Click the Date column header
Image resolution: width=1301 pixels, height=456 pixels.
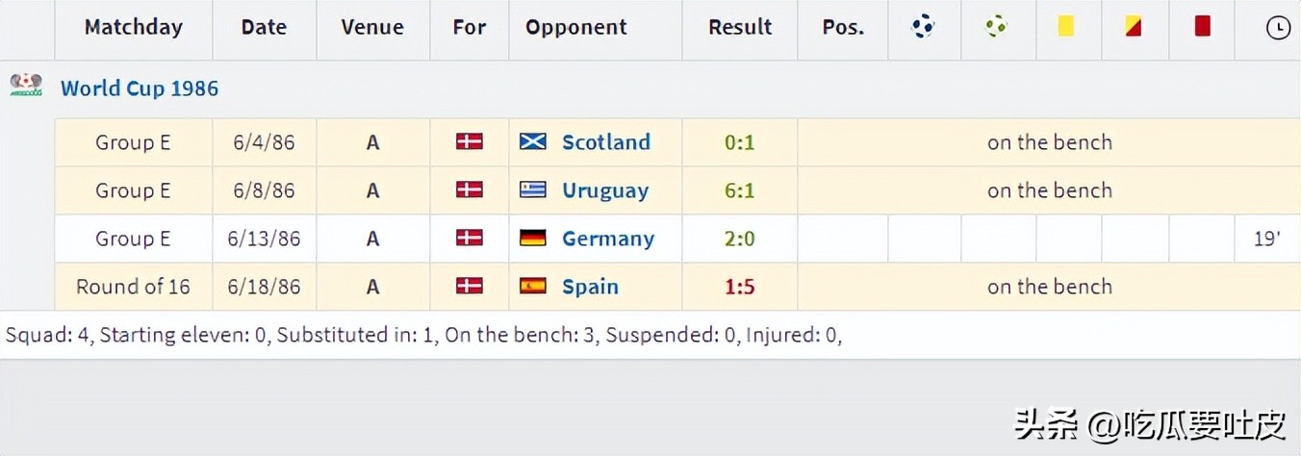point(264,27)
